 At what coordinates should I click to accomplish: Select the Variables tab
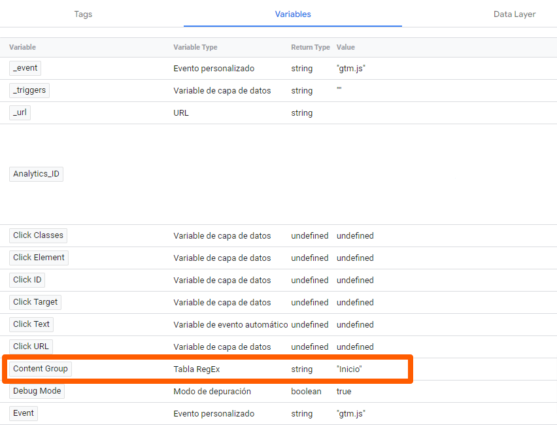[x=293, y=14]
